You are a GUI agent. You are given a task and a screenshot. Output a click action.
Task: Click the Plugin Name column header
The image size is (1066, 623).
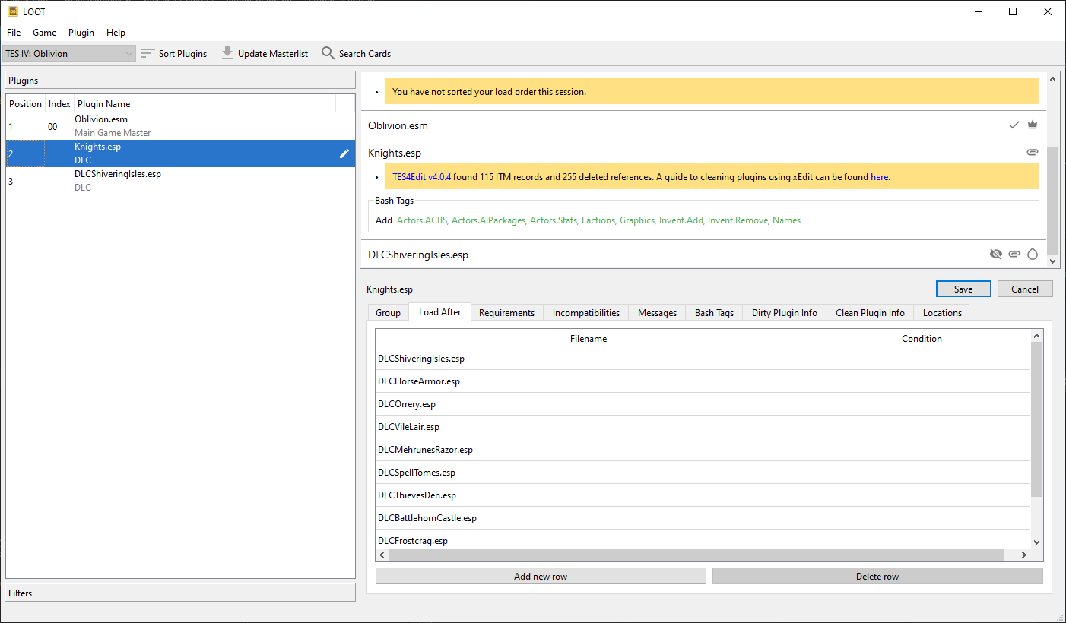coord(205,104)
